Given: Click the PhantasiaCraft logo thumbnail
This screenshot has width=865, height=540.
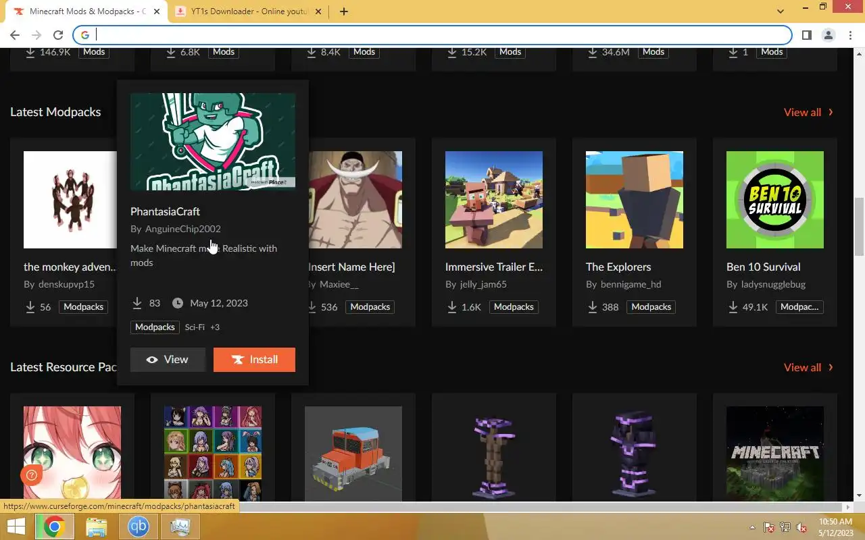Looking at the screenshot, I should [x=213, y=142].
